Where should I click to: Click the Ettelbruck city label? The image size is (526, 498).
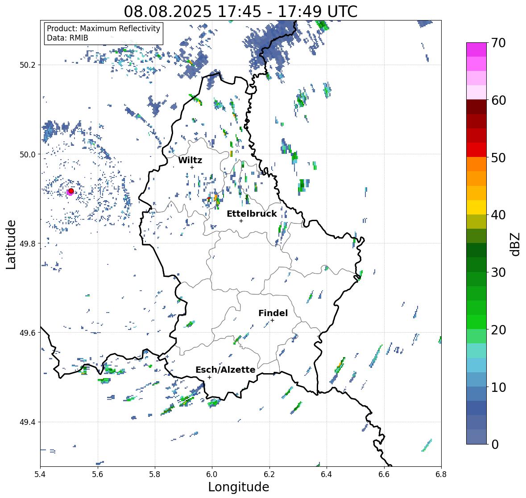click(252, 214)
